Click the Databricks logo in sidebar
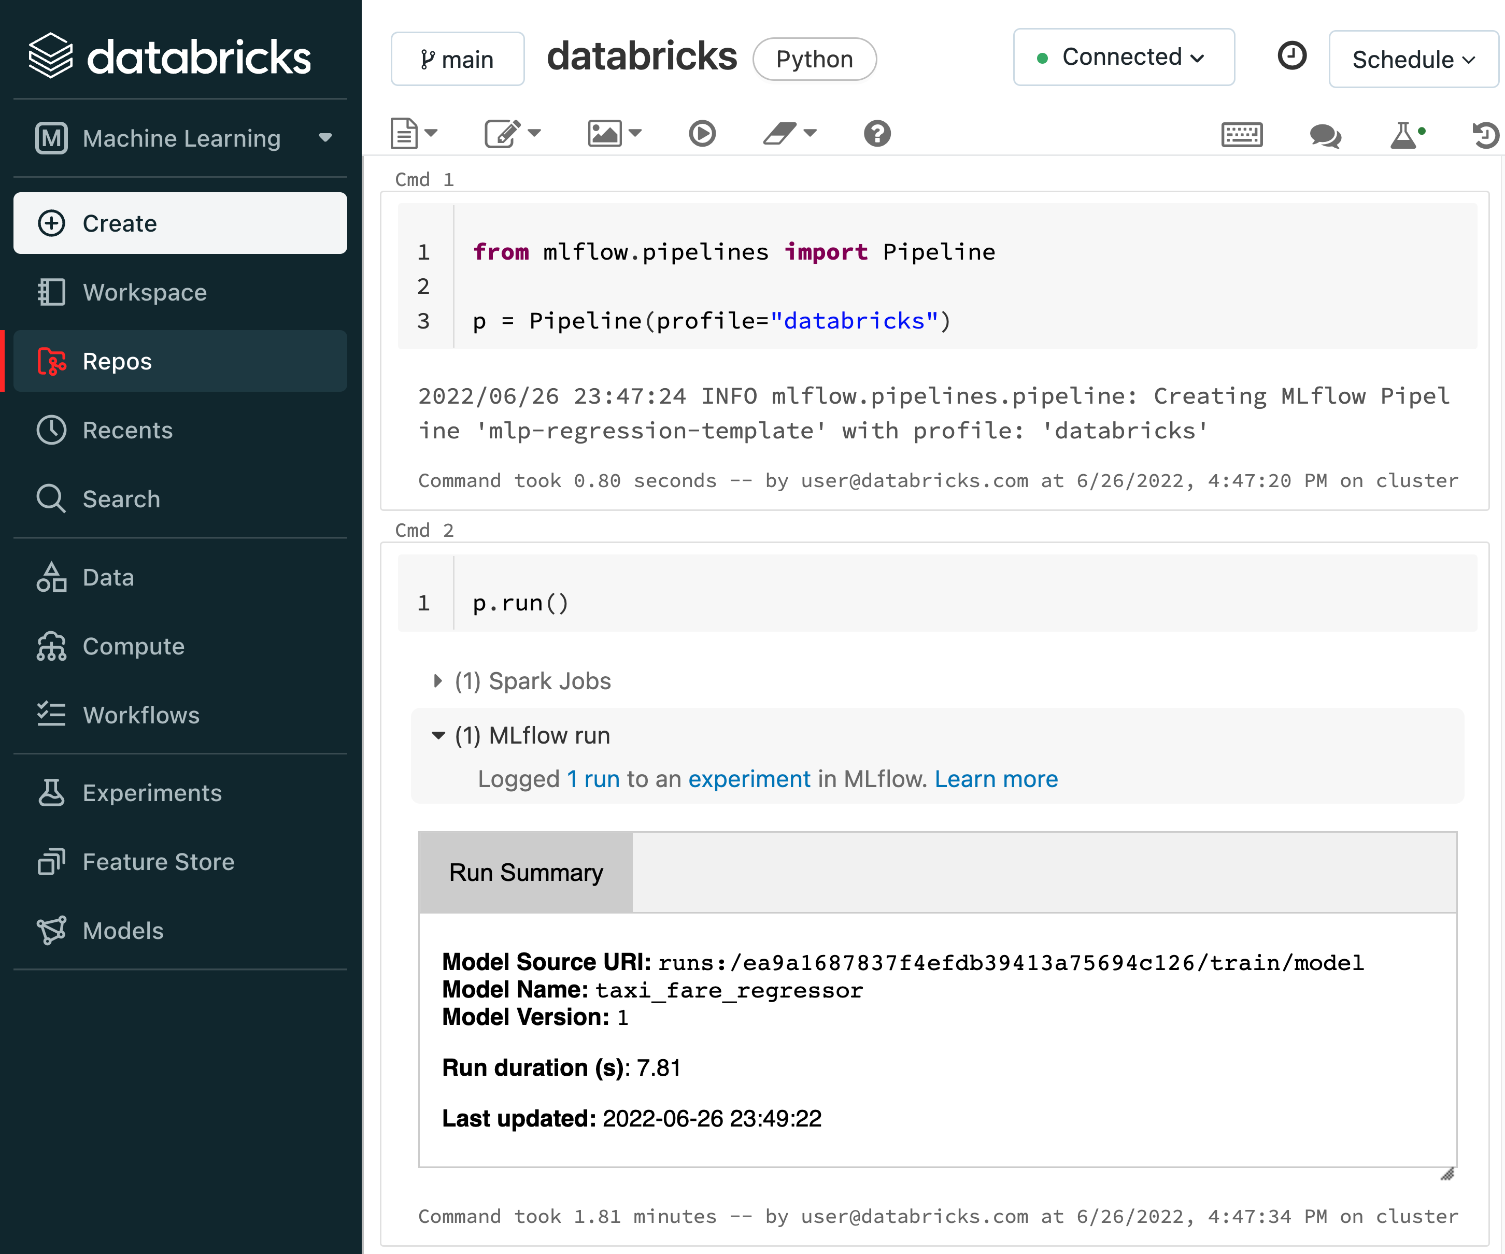 coord(169,56)
